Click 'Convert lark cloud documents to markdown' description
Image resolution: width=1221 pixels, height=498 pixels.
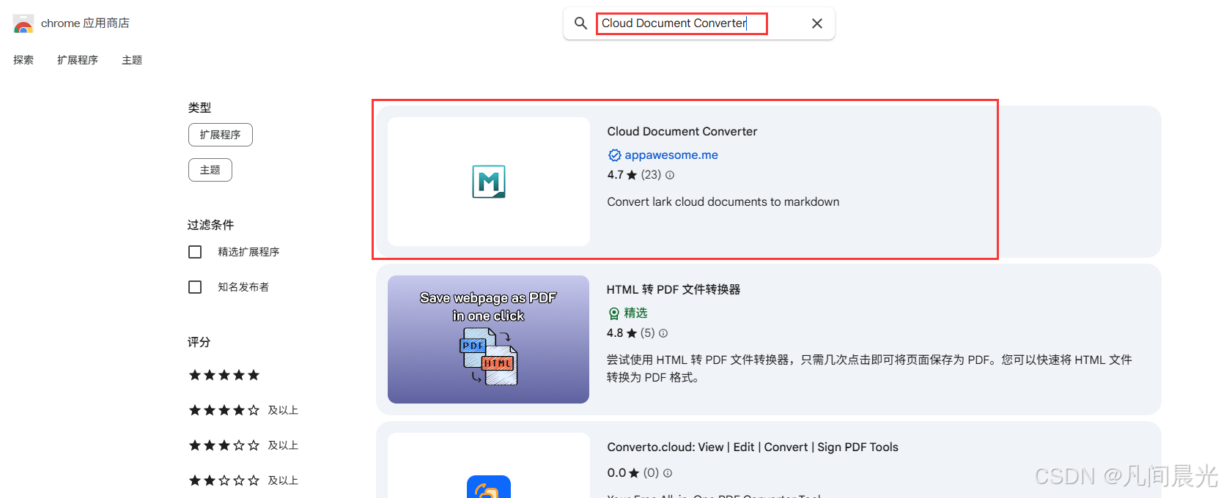click(723, 202)
